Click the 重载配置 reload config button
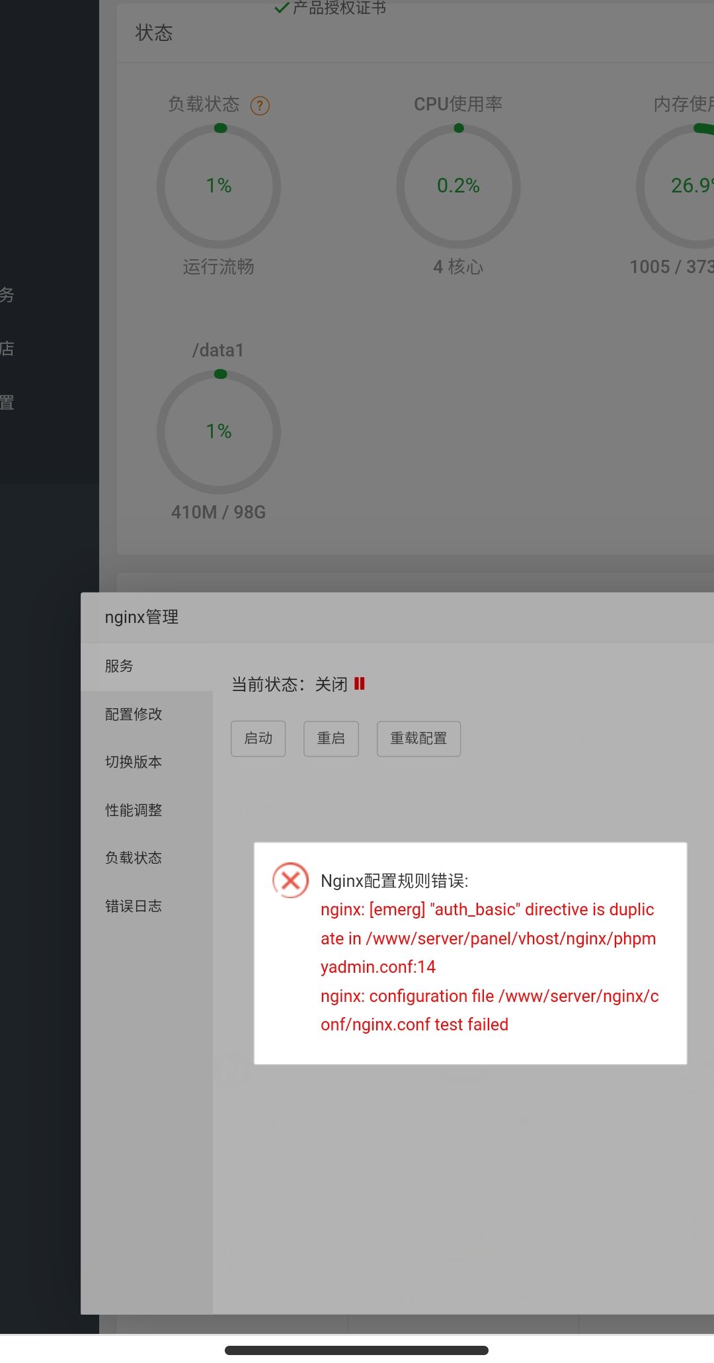Screen dimensions: 714x1363 click(x=418, y=738)
